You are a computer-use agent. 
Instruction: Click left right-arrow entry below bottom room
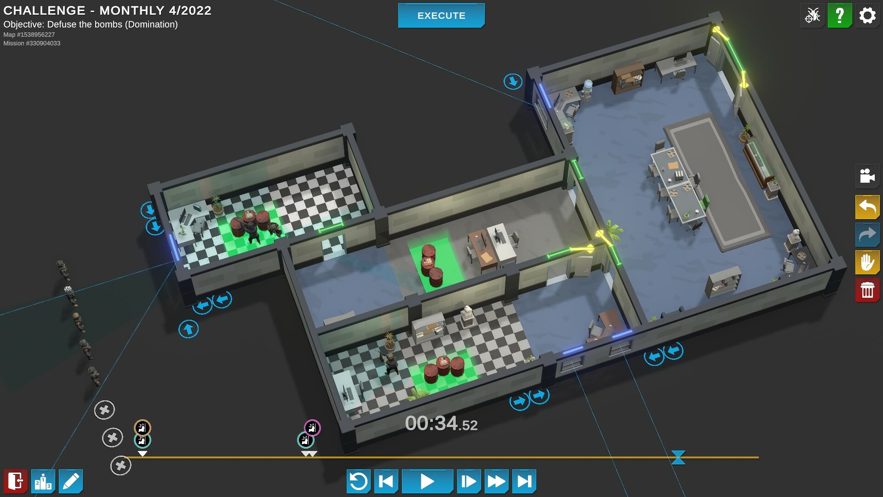519,402
